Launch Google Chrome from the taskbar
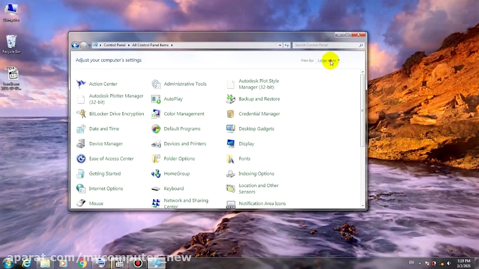The height and width of the screenshot is (269, 479). pyautogui.click(x=82, y=263)
